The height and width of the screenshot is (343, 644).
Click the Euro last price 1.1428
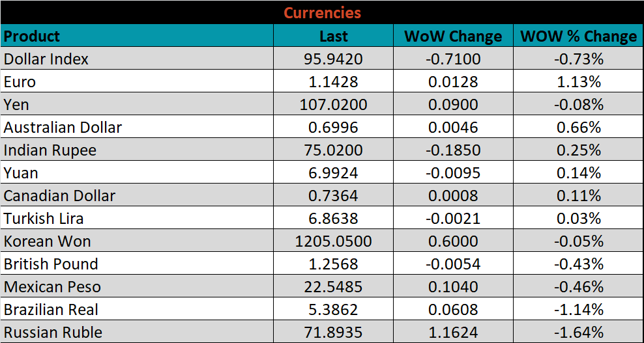333,82
